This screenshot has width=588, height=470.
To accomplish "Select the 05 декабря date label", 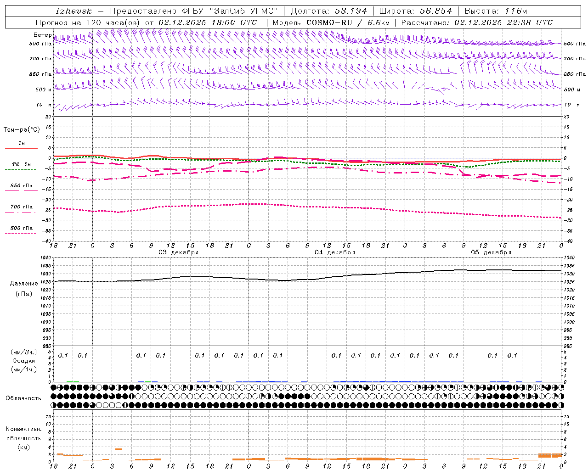I will coord(491,252).
